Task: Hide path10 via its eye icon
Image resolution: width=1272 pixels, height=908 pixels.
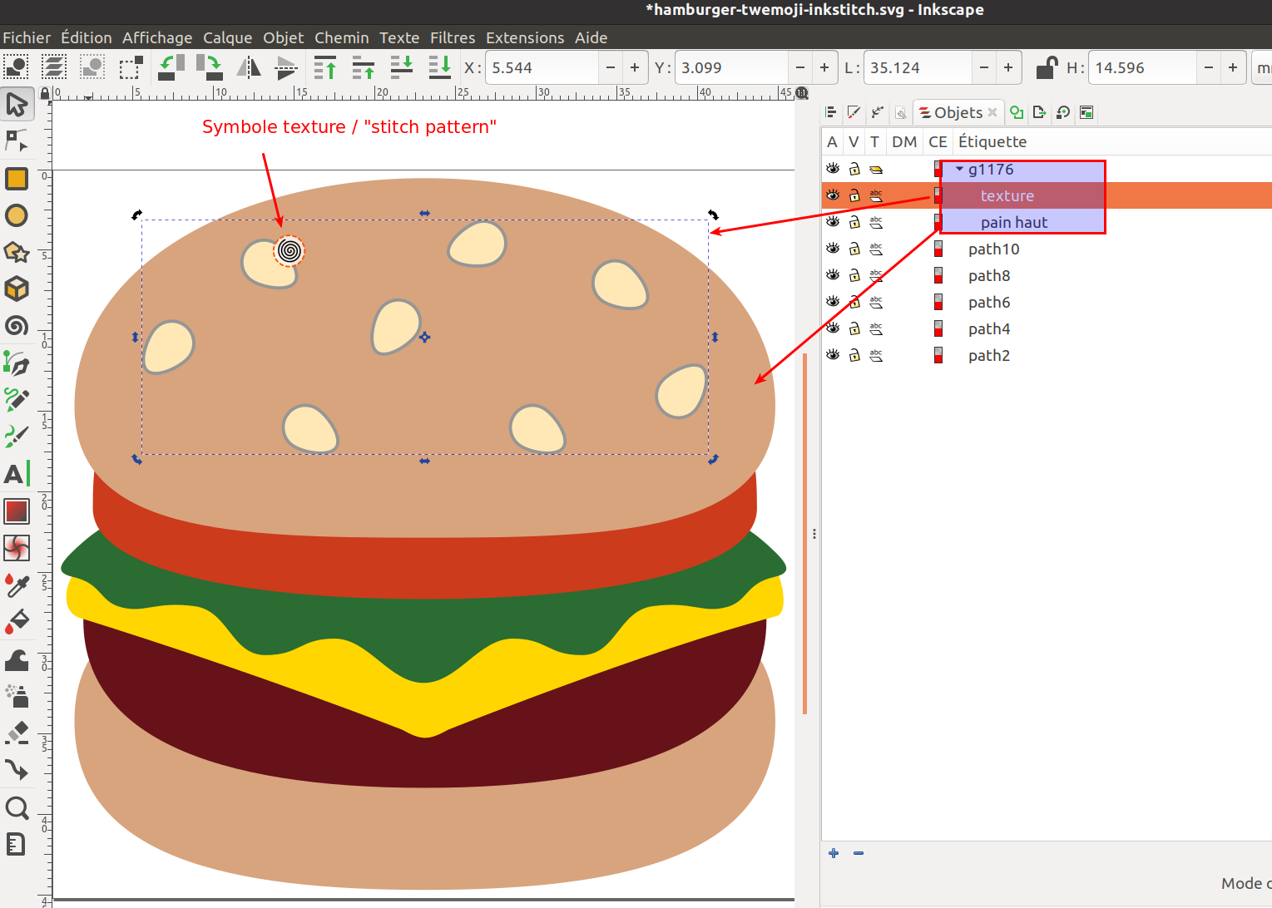Action: click(x=832, y=249)
